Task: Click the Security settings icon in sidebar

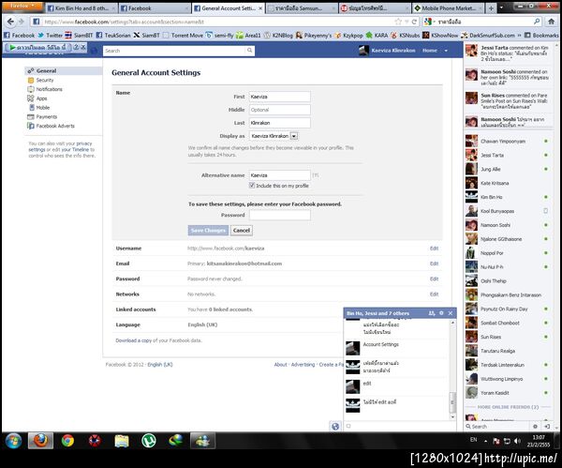Action: pos(31,80)
